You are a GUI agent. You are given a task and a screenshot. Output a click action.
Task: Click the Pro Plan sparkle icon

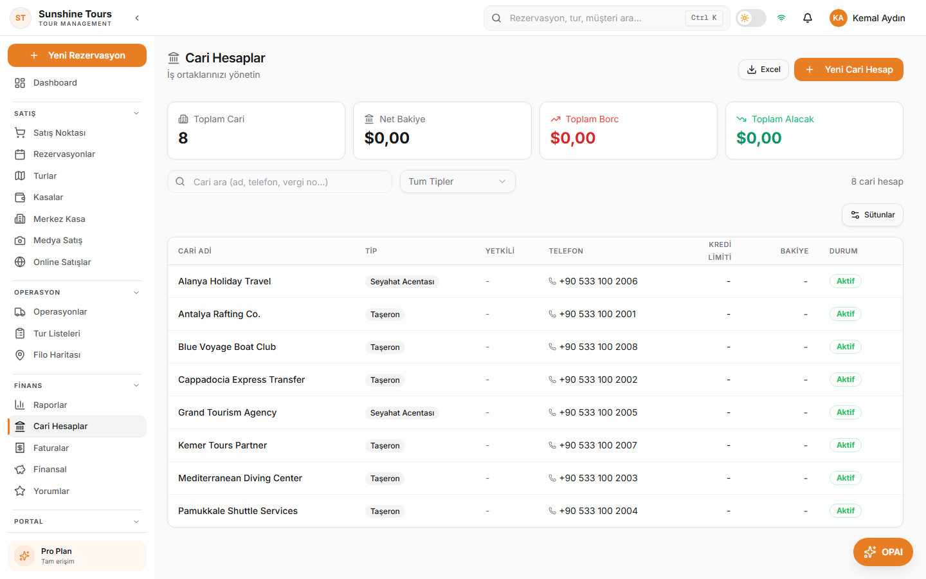click(24, 556)
